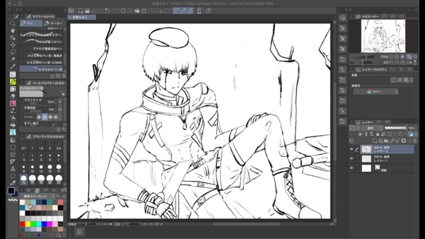
Task: Delete layer with the trash icon
Action: click(415, 141)
